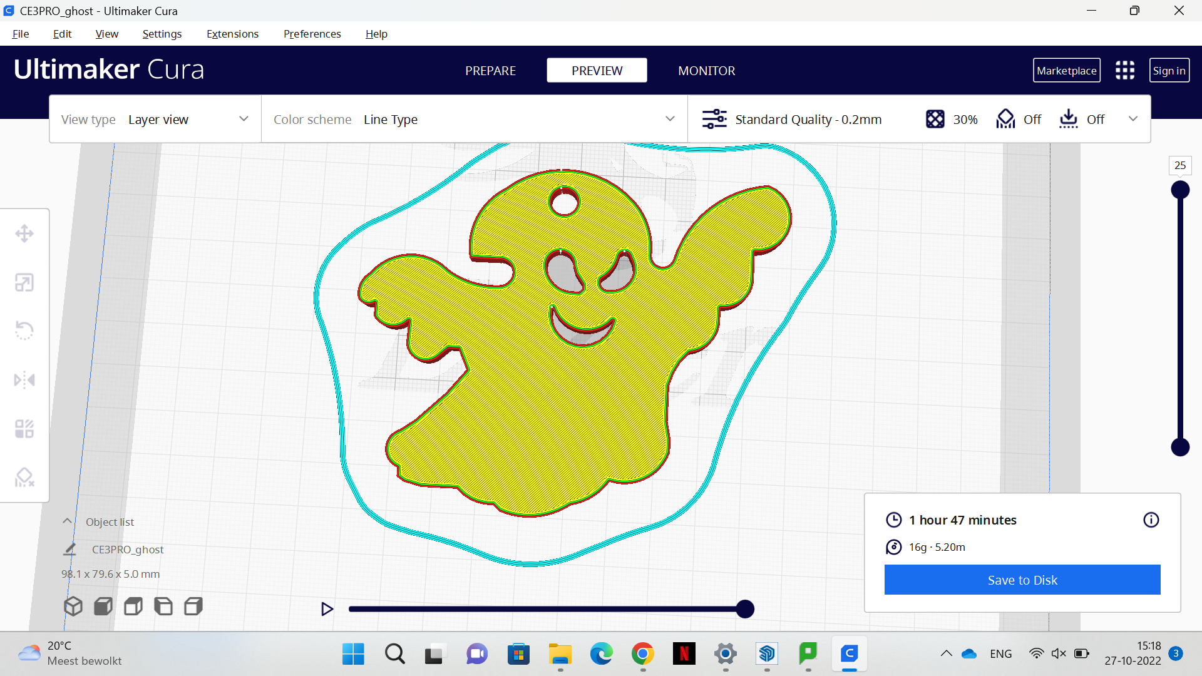This screenshot has width=1202, height=676.
Task: Switch to left side camera view icon
Action: tap(163, 606)
